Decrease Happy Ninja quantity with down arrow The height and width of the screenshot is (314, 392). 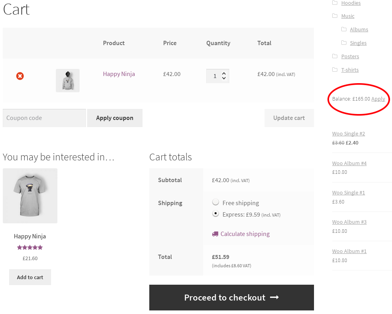224,78
